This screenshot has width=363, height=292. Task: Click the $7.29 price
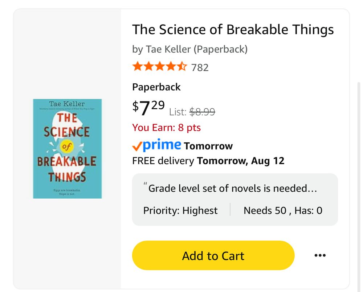coord(148,108)
